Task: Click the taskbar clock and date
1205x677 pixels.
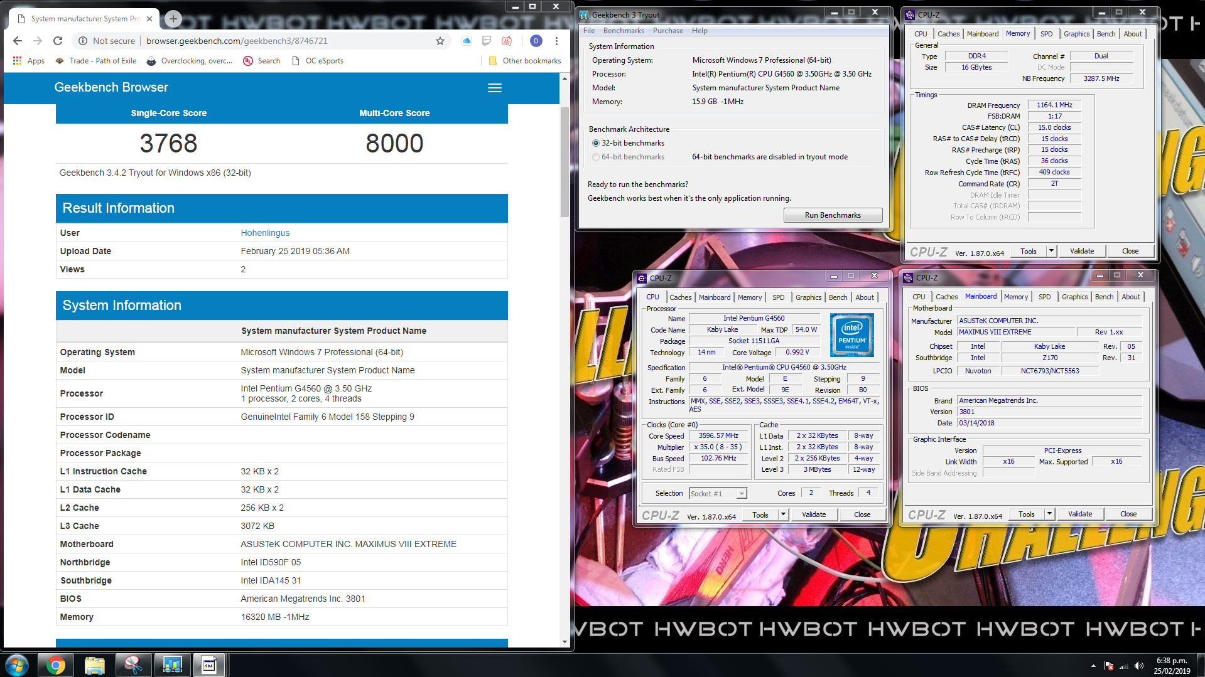Action: coord(1172,666)
